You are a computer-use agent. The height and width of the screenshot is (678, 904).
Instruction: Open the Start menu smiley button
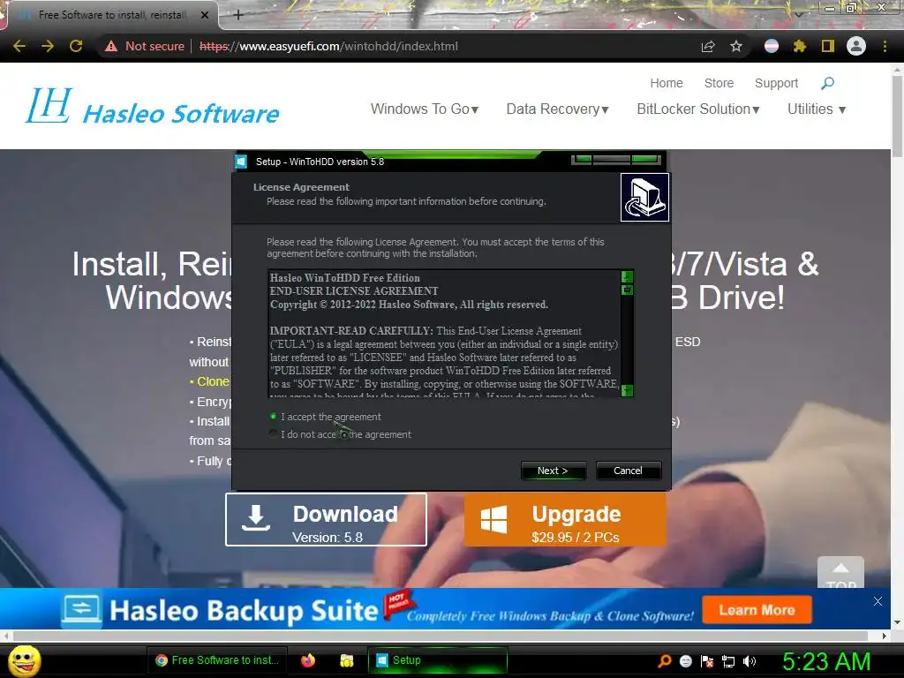24,660
